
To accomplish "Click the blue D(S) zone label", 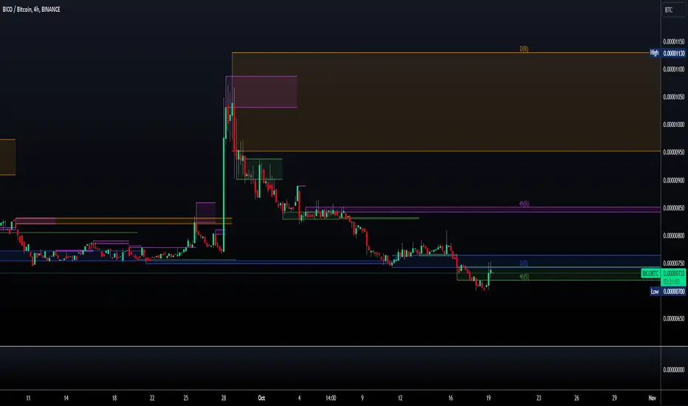I will coord(524,264).
